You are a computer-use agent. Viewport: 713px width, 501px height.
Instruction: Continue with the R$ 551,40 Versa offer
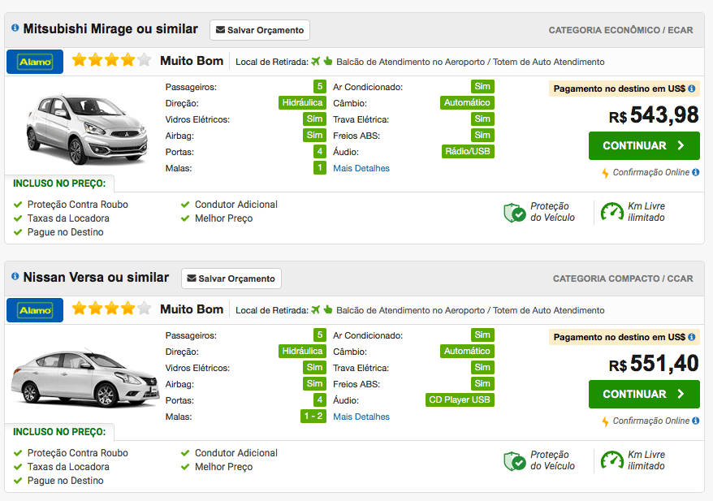tap(644, 394)
